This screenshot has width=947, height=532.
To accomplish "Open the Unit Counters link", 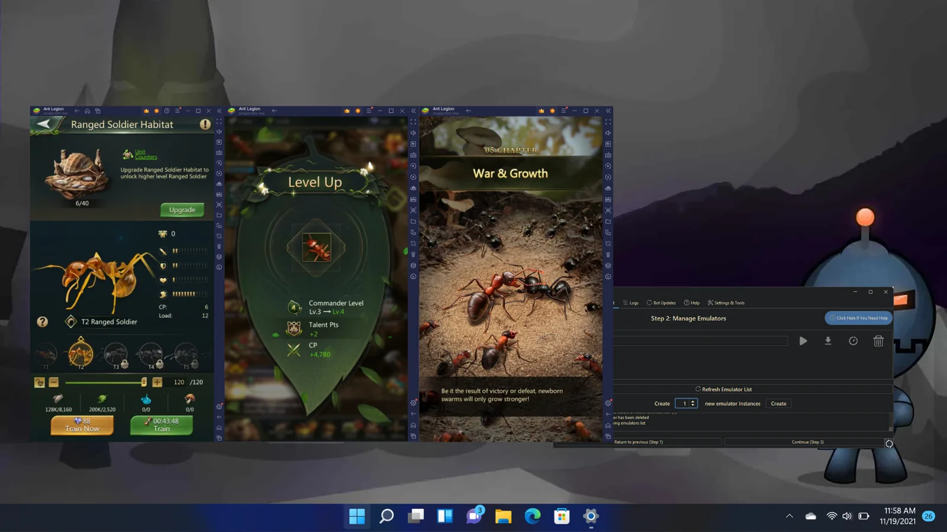I will point(146,154).
